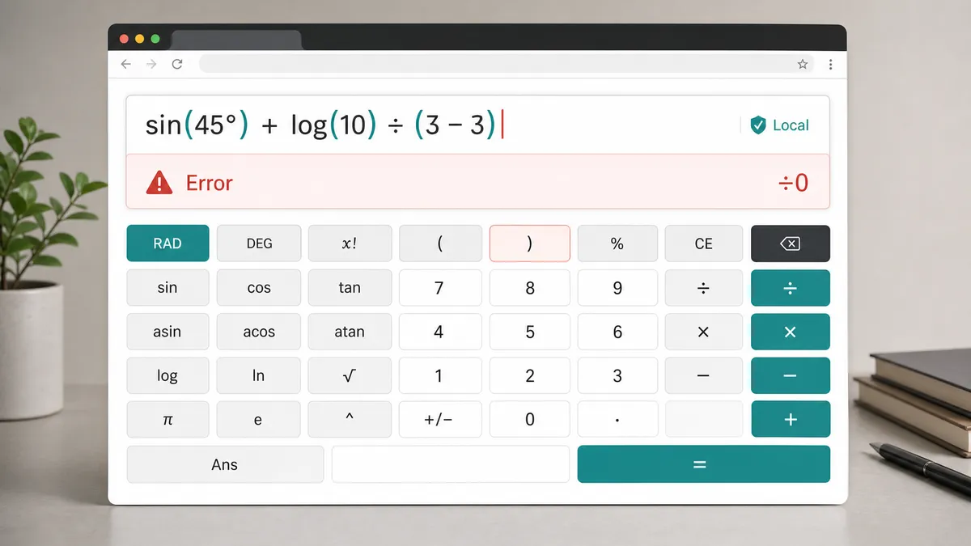Click the Ans button
The height and width of the screenshot is (546, 971).
coord(225,464)
